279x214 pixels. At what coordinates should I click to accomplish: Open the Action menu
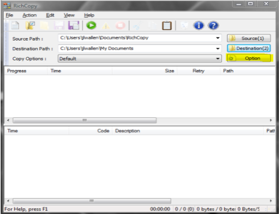click(30, 15)
